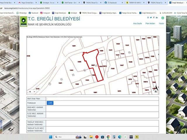Open the yellow S app in taskbar
Screen dimensions: 187x140
point(137,137)
